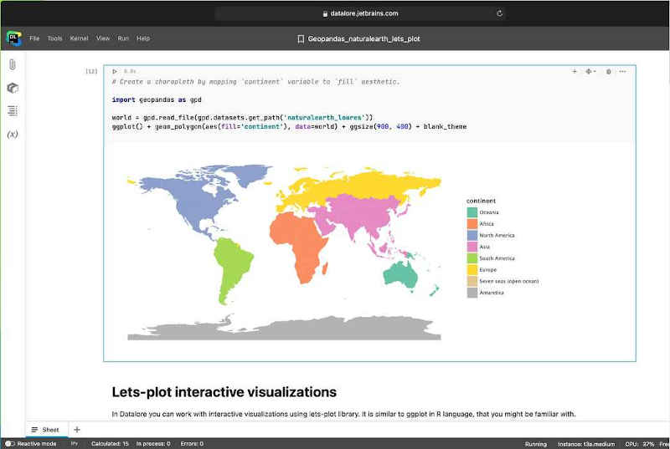Click the South America legend swatch
Viewport: 670px width, 449px height.
(472, 258)
